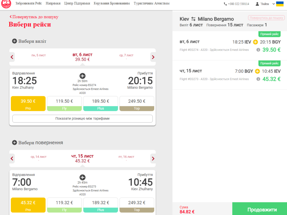Click the phone icon beside +380 322 530114
This screenshot has height=215, width=287.
click(225, 4)
